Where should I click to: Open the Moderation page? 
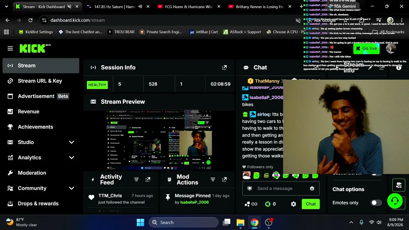pyautogui.click(x=41, y=173)
